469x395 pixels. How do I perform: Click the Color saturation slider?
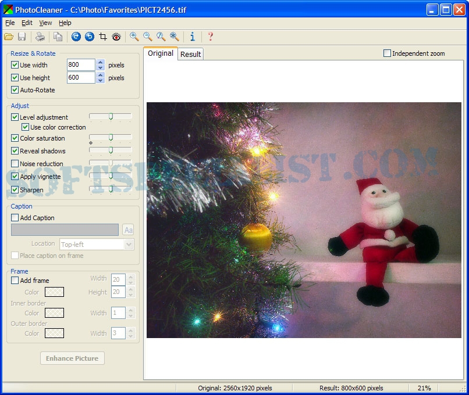[x=111, y=138]
